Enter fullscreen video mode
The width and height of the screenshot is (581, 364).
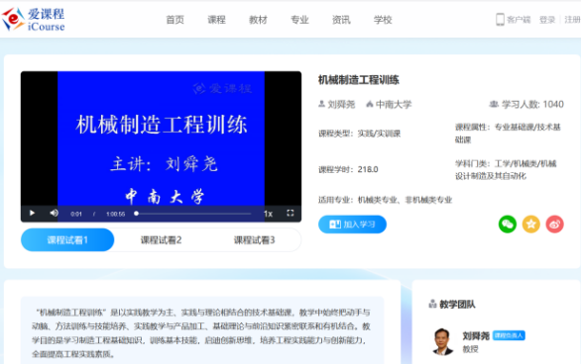(290, 213)
